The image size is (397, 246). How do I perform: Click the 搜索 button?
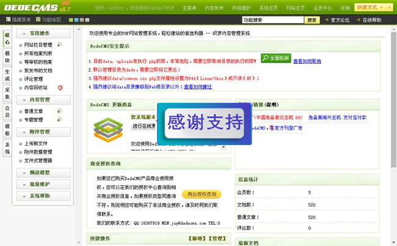312,20
